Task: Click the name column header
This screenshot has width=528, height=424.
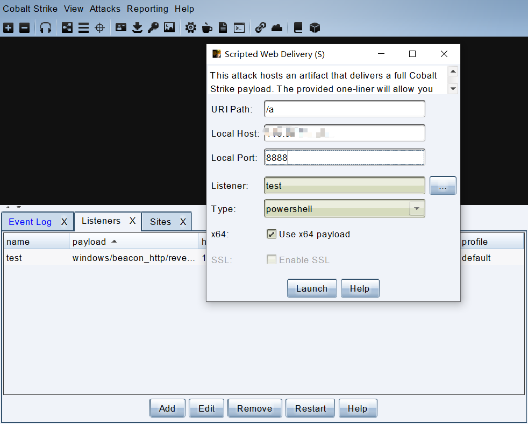Action: point(37,241)
